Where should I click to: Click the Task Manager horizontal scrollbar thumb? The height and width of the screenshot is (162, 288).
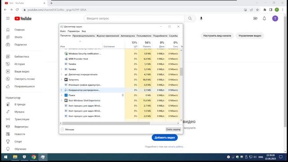tap(106, 123)
